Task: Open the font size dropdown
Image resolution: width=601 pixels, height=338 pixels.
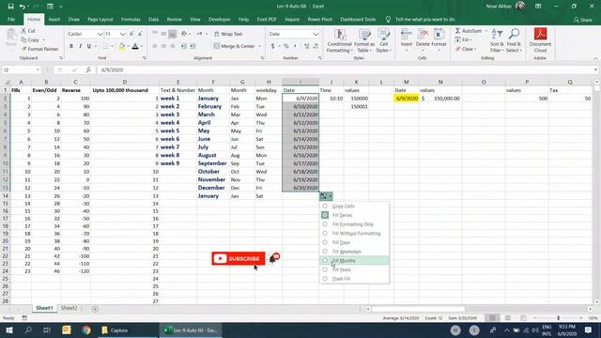Action: [122, 34]
